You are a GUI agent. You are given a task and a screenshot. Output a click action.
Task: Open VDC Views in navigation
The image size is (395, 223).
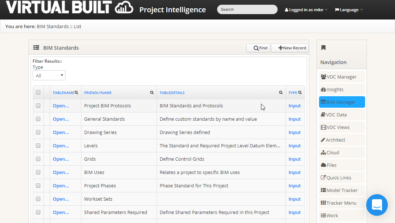point(342,127)
